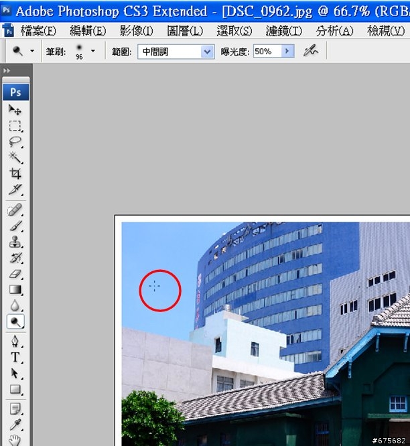
Task: Select the Eraser tool
Action: pyautogui.click(x=15, y=274)
